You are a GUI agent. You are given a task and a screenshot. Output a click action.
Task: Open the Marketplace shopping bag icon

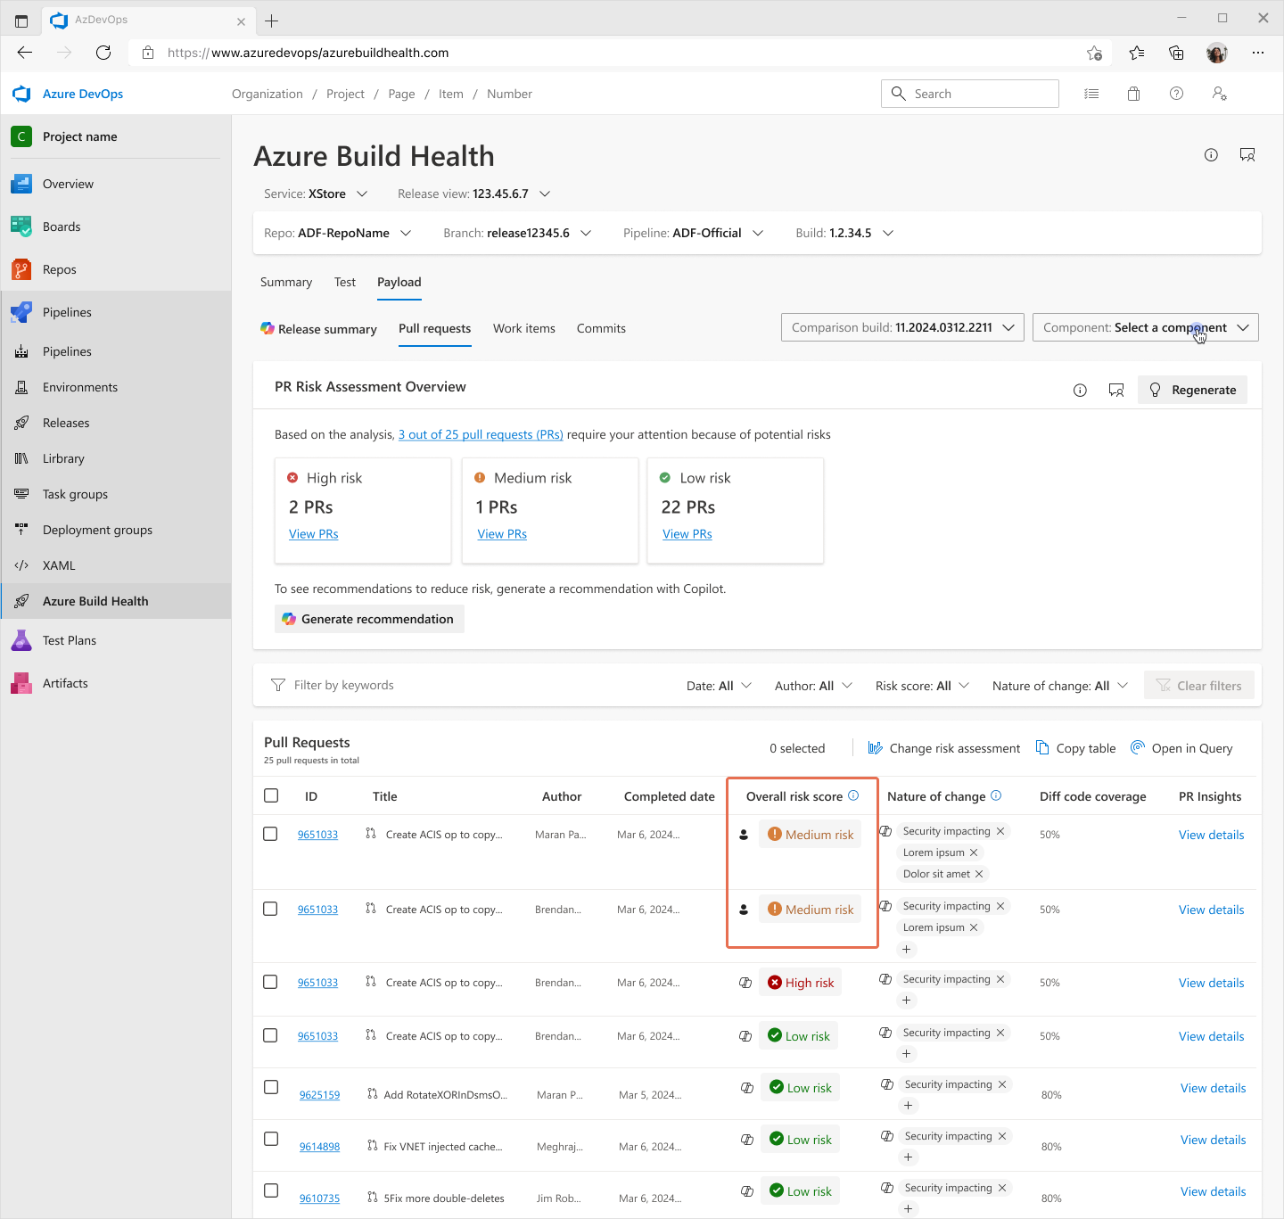pyautogui.click(x=1133, y=94)
